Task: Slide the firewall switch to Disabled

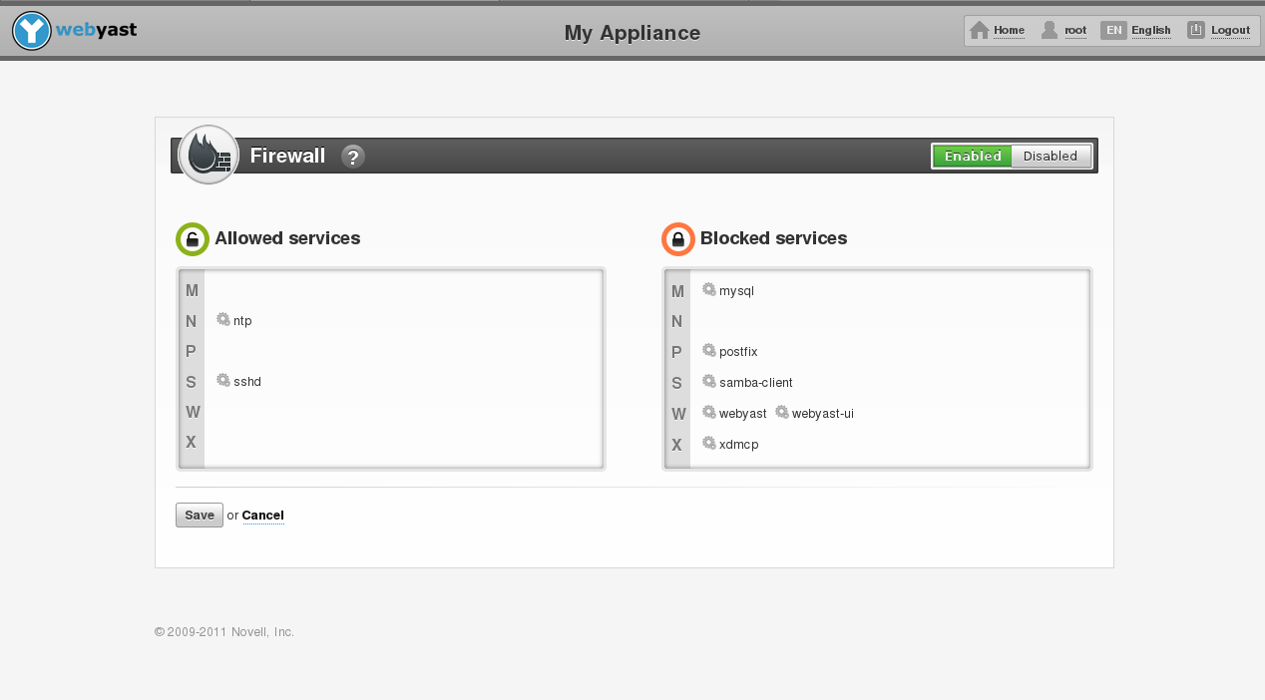Action: point(1050,156)
